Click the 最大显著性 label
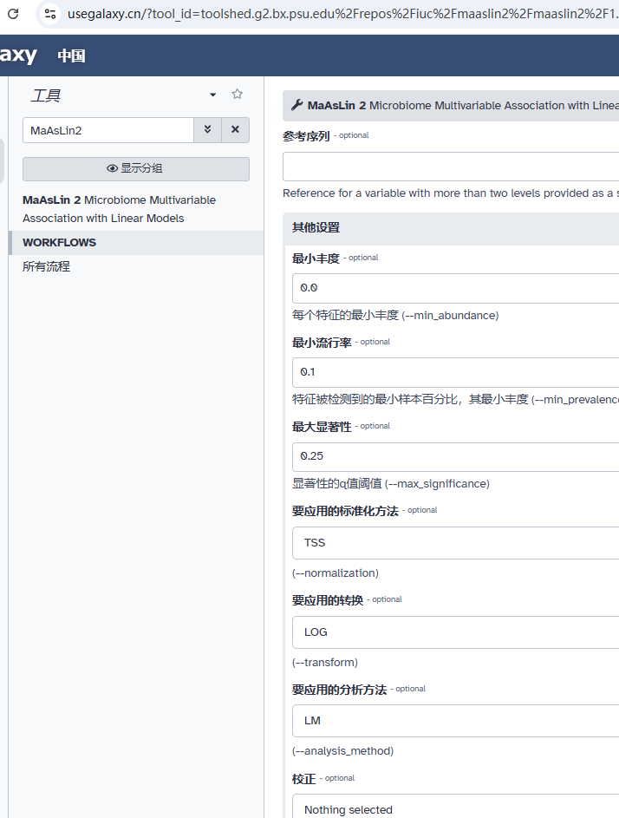This screenshot has width=619, height=818. click(322, 427)
